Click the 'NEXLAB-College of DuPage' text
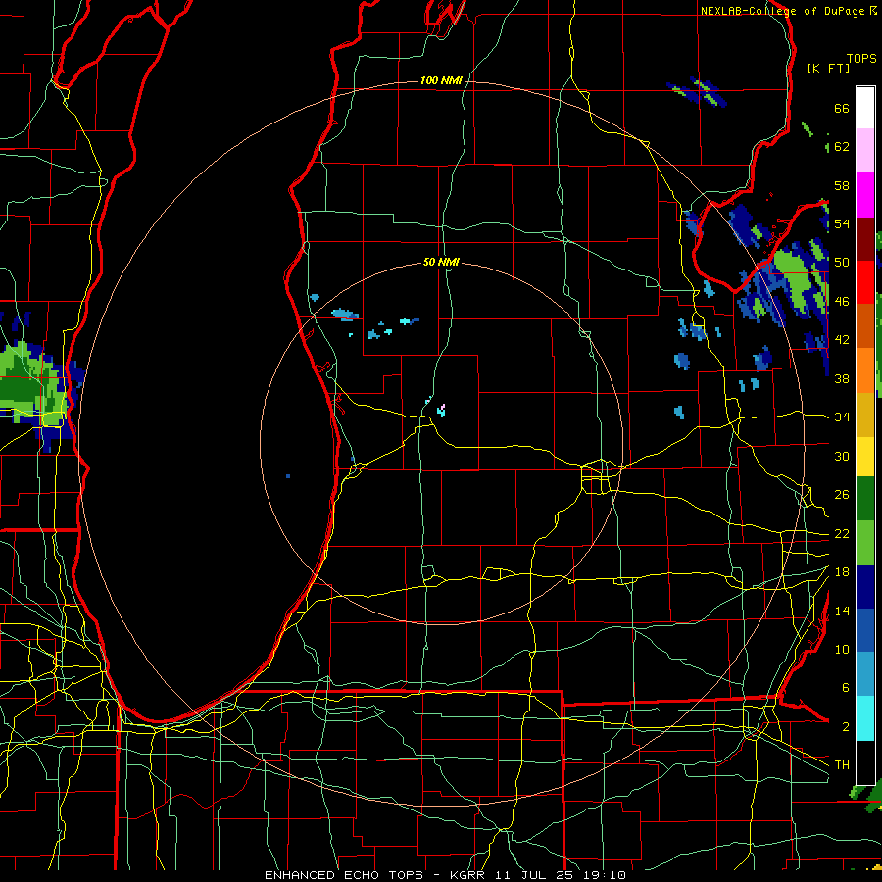Screen dimensions: 882x882 point(784,11)
